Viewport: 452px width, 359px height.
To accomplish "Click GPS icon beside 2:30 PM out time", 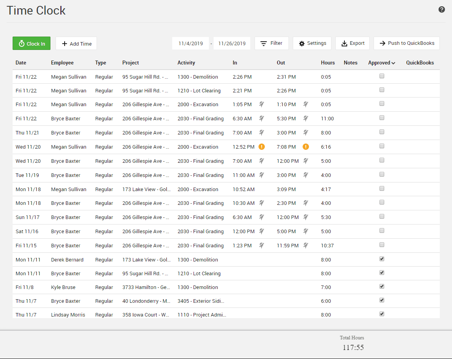I will (x=305, y=203).
